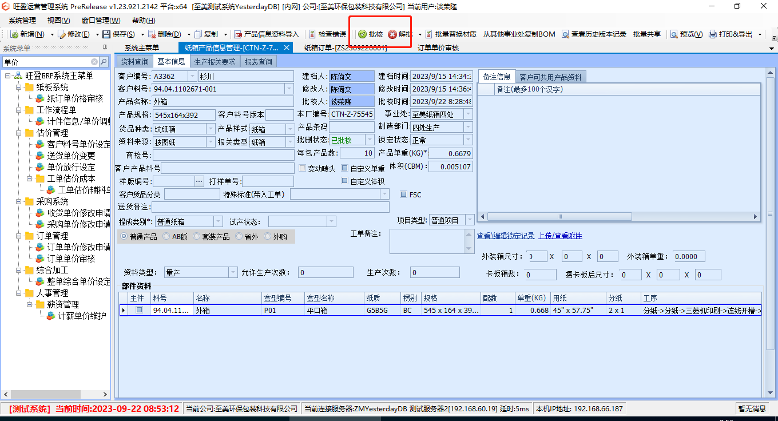Open the 项目类型 dropdown
This screenshot has width=778, height=421.
[470, 220]
